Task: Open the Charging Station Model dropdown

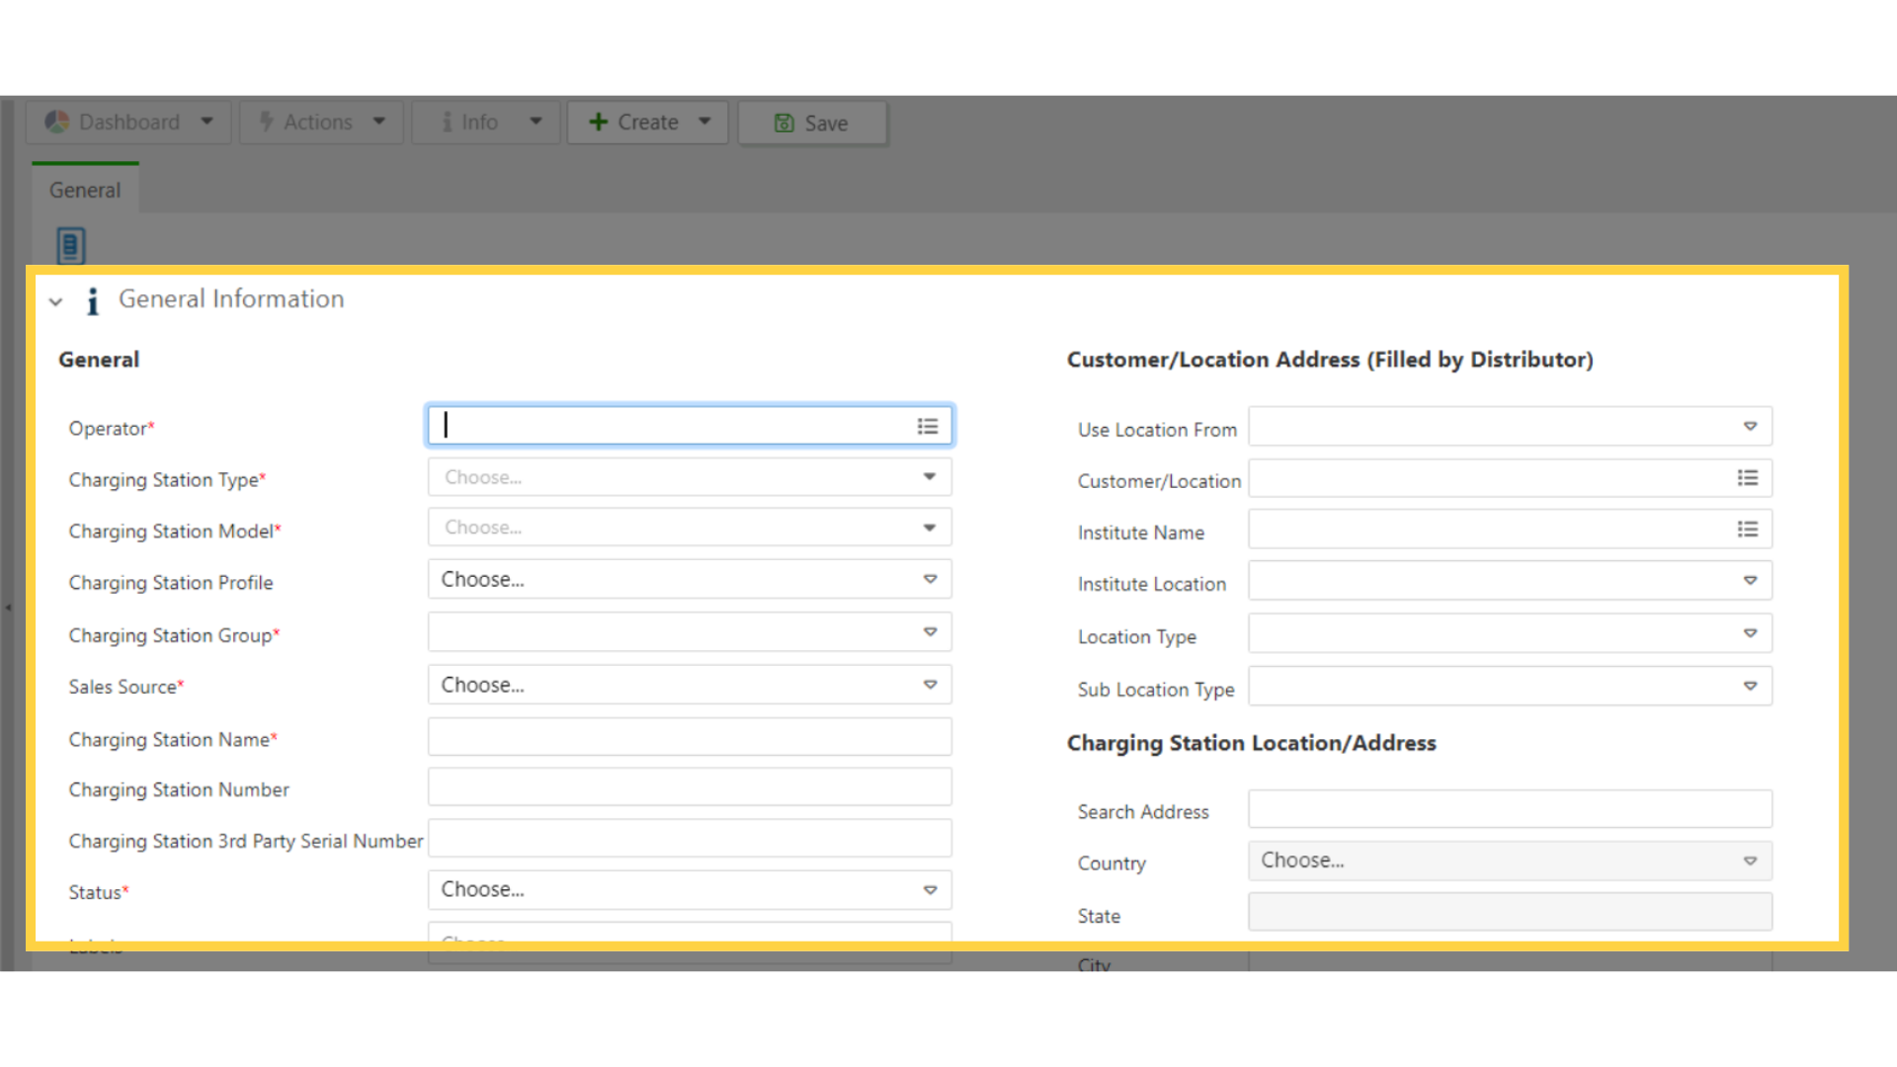Action: (690, 528)
